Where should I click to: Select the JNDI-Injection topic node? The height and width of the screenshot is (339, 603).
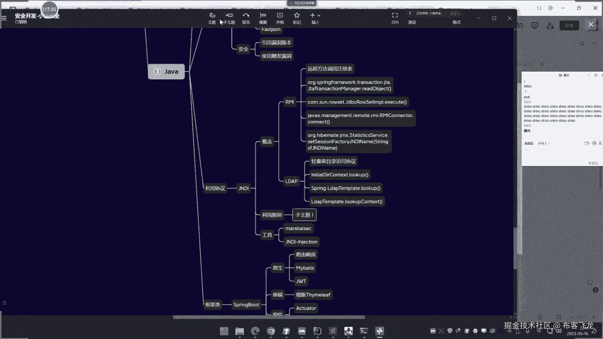click(301, 242)
